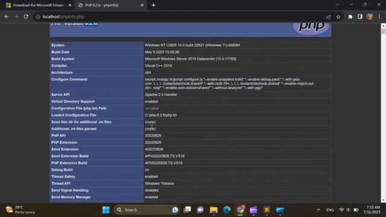This screenshot has width=386, height=217.
Task: Open the Wi-Fi network tray icon
Action: pyautogui.click(x=341, y=210)
